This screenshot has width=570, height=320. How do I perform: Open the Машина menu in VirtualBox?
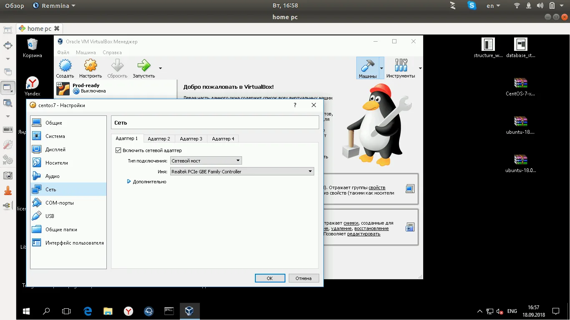point(86,52)
